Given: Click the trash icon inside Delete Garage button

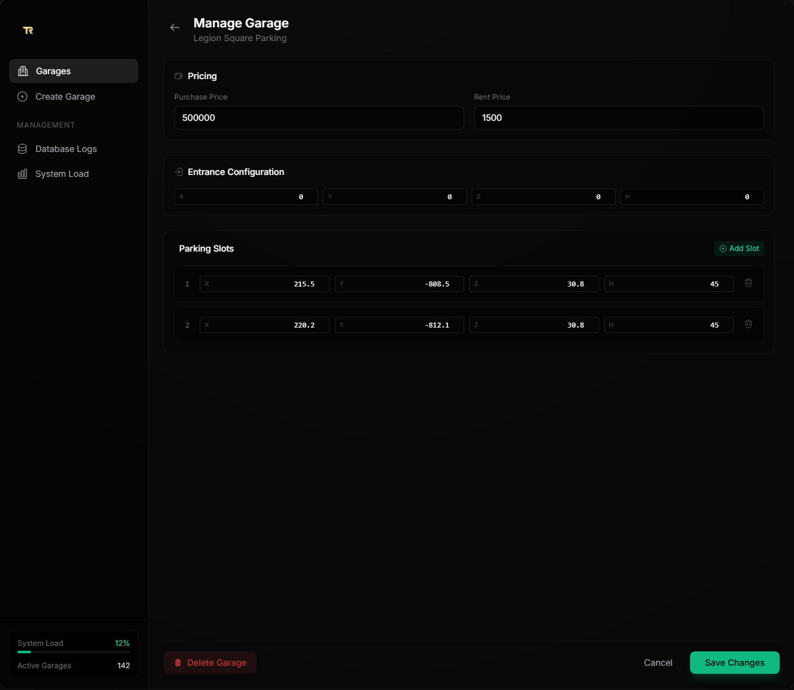Looking at the screenshot, I should point(178,663).
